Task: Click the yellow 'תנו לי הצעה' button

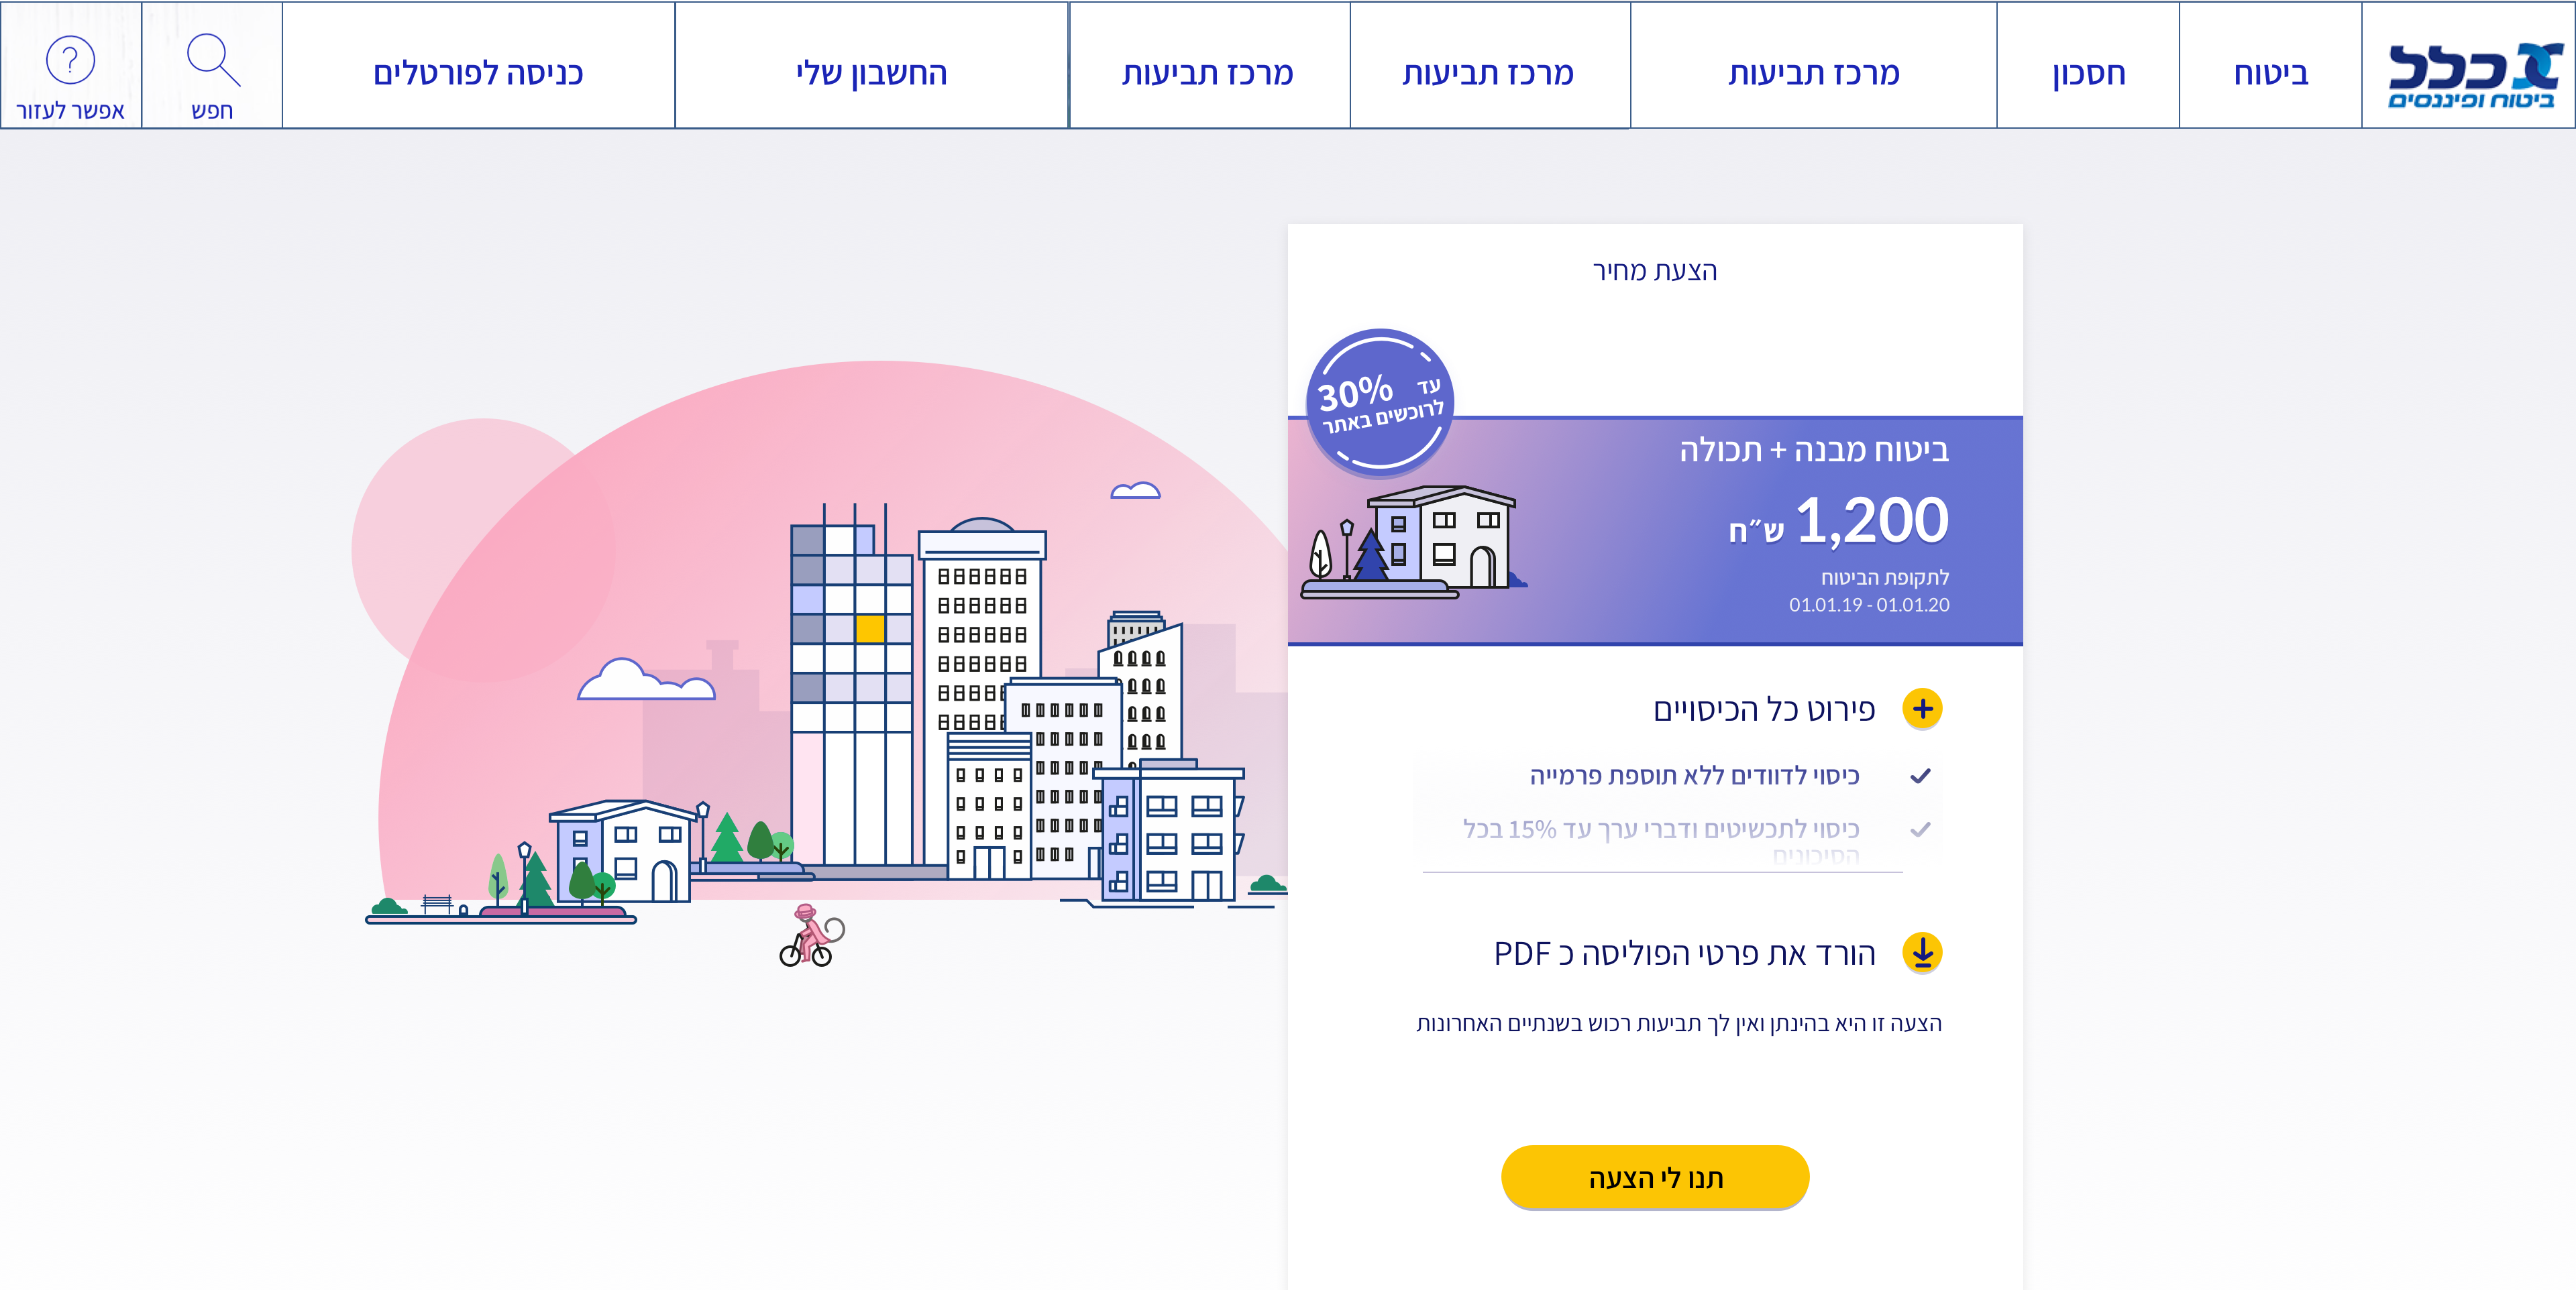Action: click(1655, 1177)
